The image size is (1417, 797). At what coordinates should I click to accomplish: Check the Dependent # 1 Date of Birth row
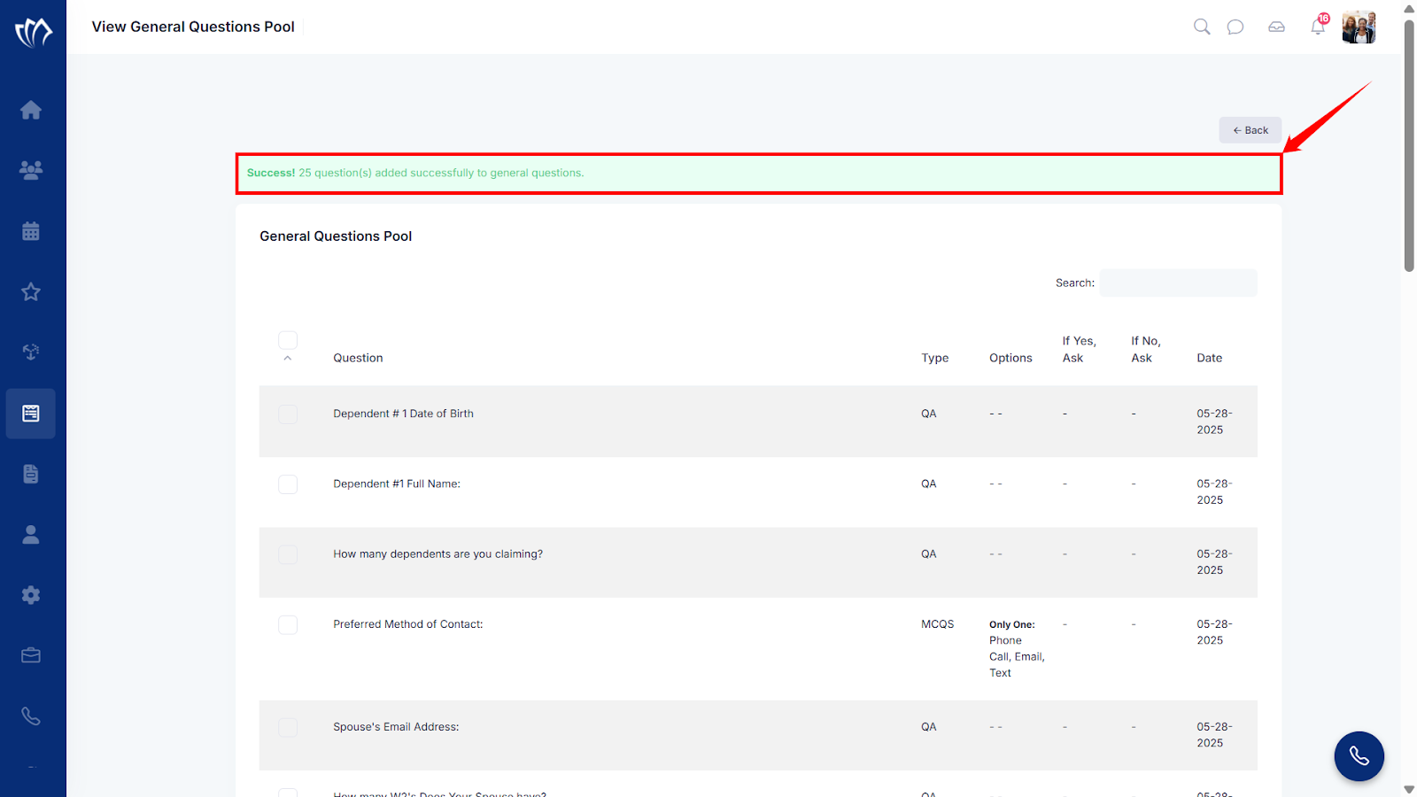(288, 414)
